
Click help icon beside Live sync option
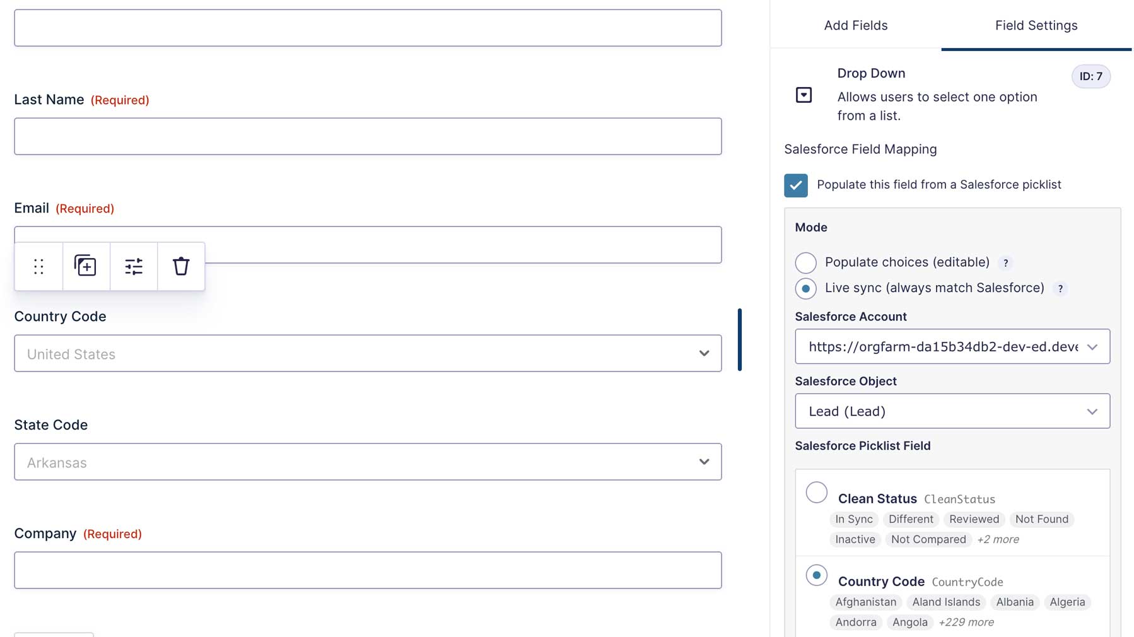tap(1060, 289)
